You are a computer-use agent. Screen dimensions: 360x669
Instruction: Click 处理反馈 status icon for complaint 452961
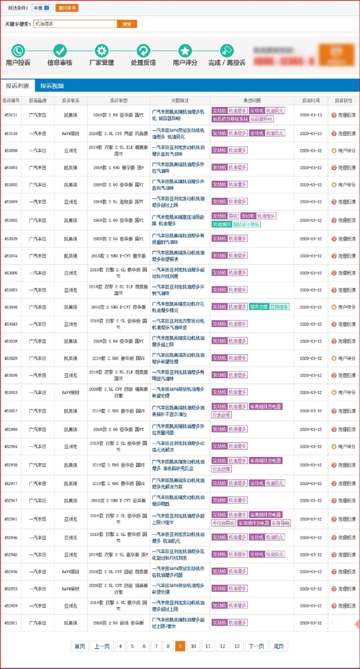point(334,519)
